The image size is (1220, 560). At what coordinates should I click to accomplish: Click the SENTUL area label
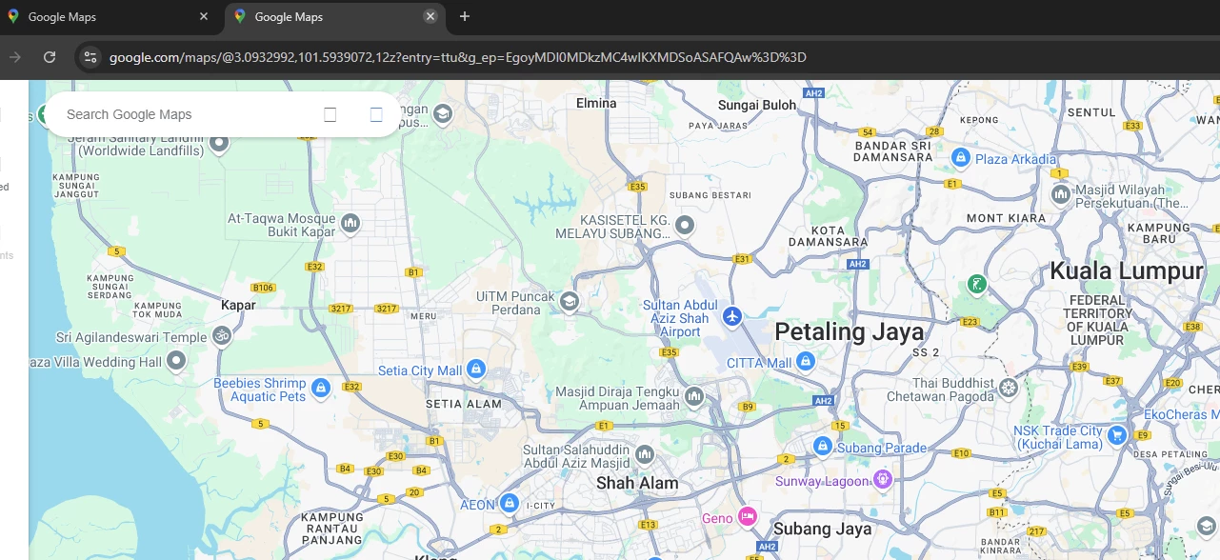[1091, 111]
